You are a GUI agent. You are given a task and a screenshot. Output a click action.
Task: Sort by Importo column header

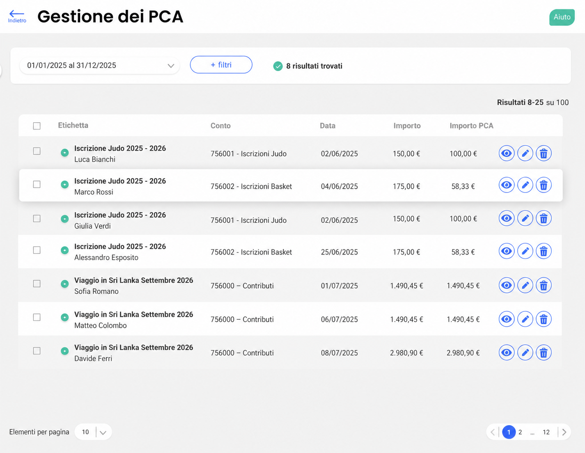407,126
